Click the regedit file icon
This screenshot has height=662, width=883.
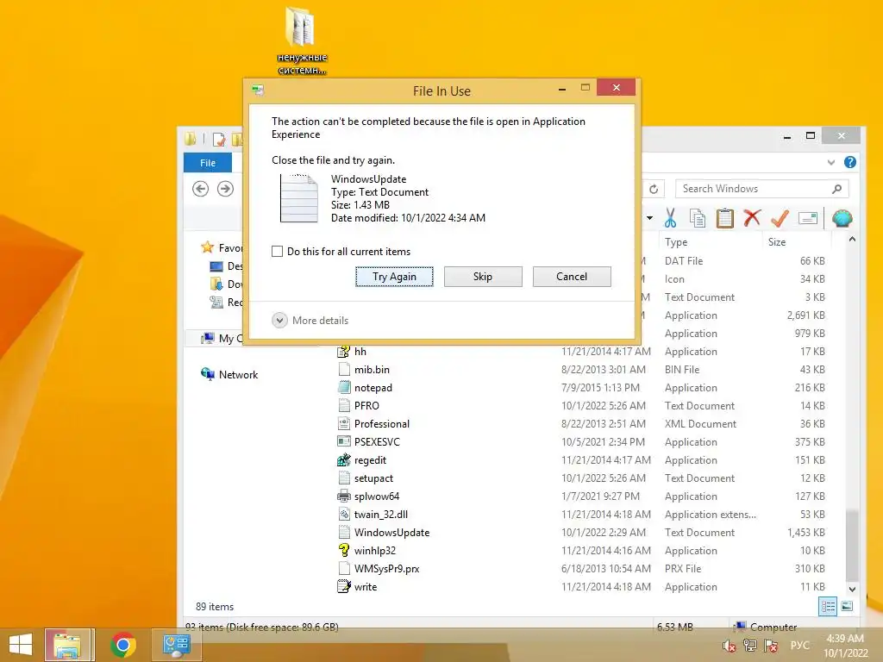pyautogui.click(x=343, y=460)
